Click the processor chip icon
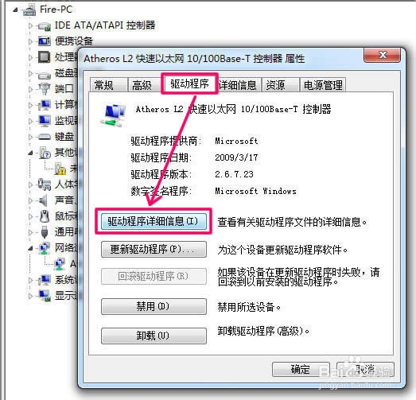 click(44, 56)
